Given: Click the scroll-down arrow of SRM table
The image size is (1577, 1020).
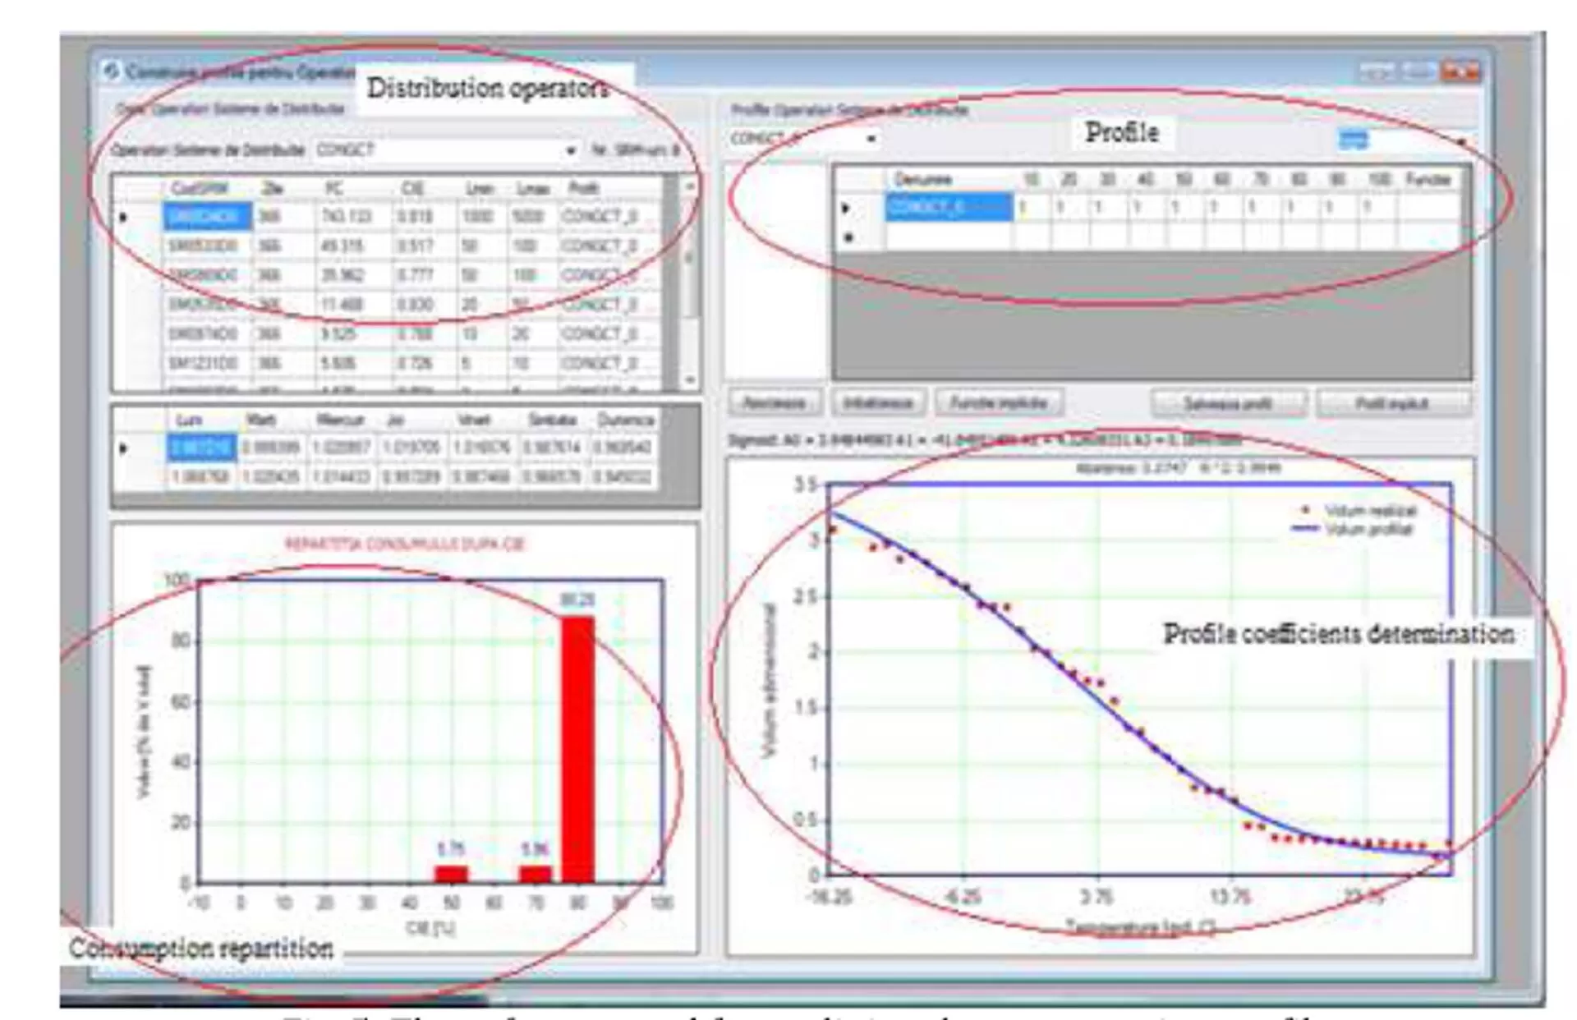Looking at the screenshot, I should pyautogui.click(x=690, y=379).
